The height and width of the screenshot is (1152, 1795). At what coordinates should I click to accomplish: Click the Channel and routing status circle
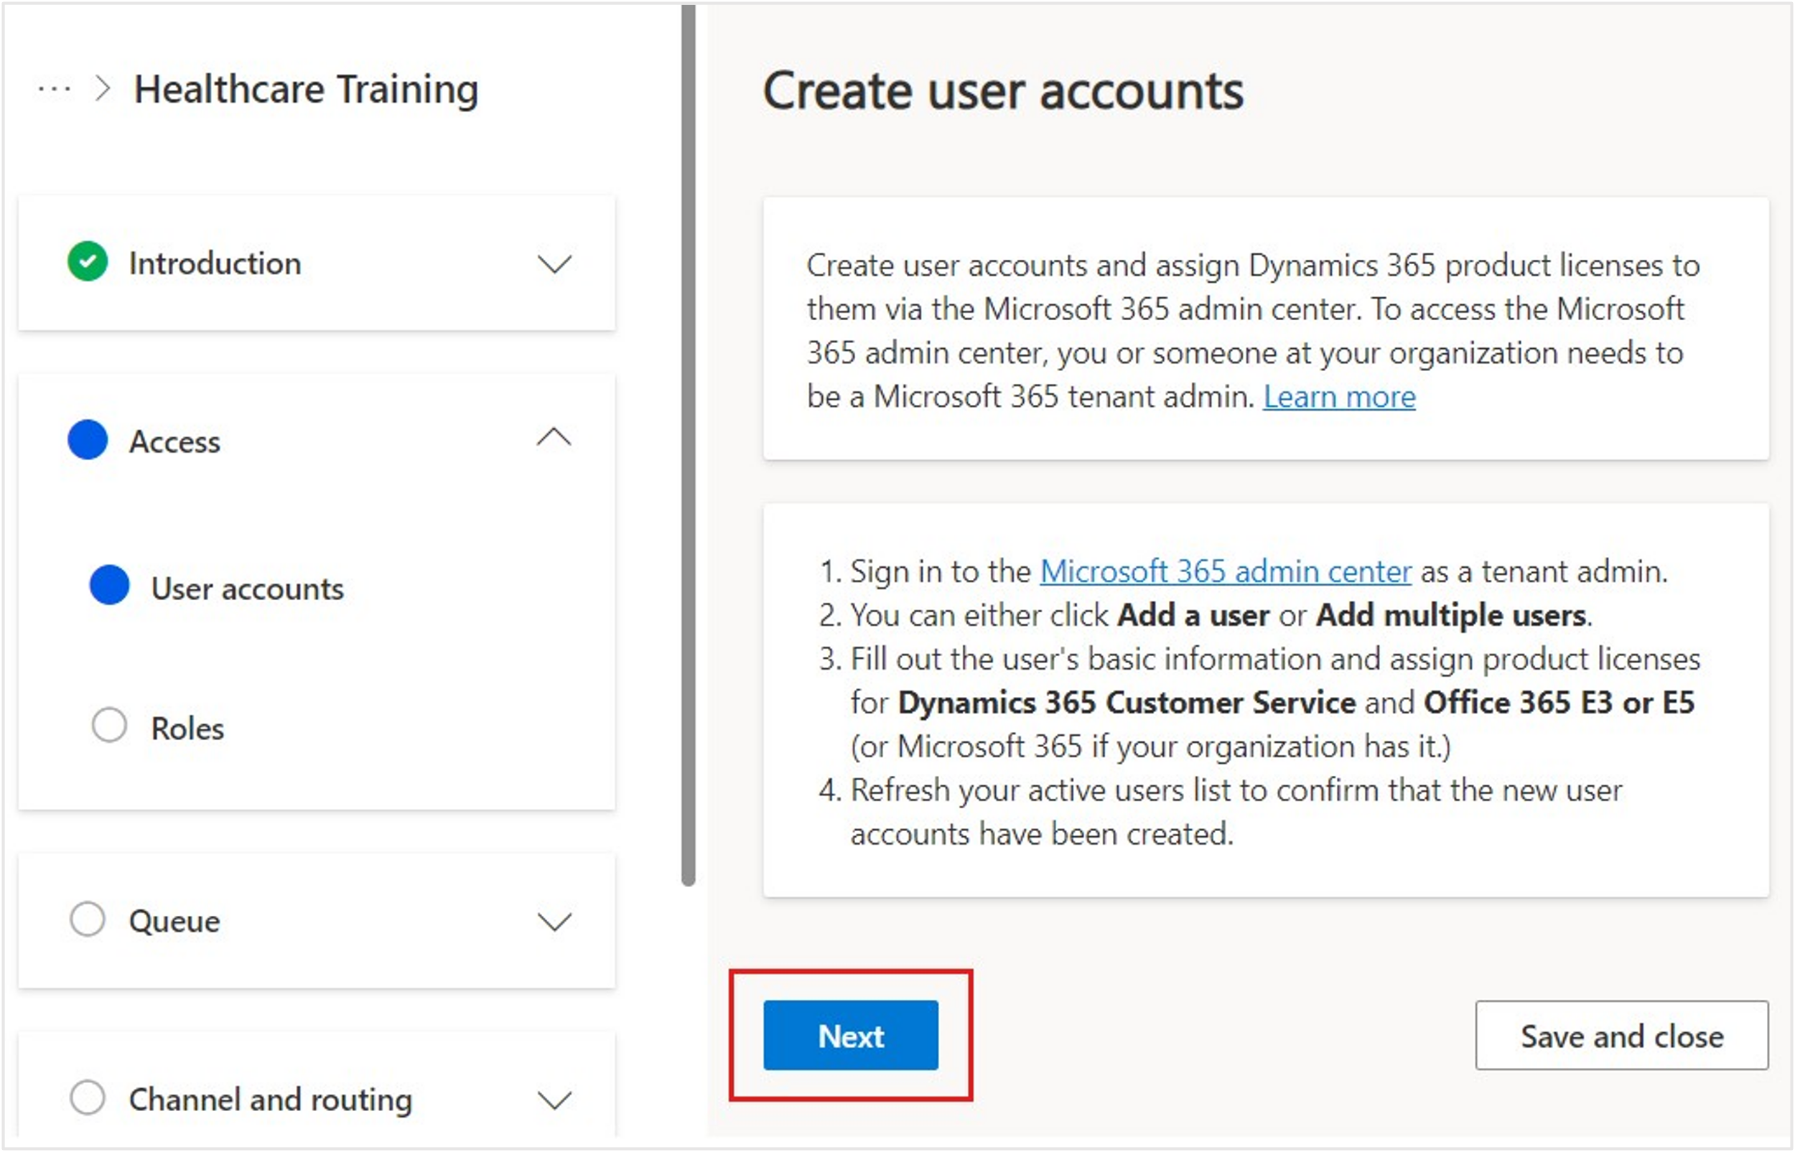tap(88, 1098)
